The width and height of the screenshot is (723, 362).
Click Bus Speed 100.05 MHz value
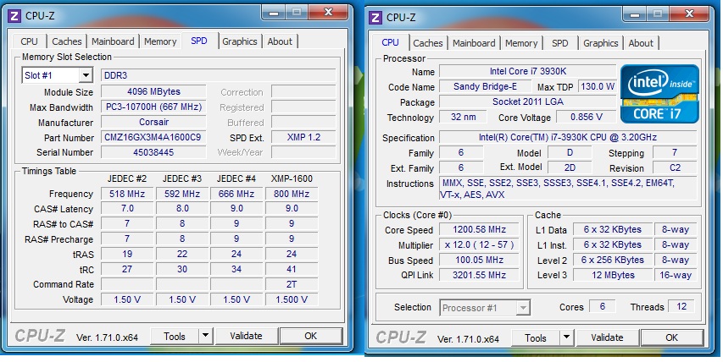coord(479,260)
